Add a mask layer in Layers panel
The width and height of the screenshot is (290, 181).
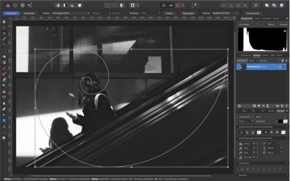click(x=254, y=106)
